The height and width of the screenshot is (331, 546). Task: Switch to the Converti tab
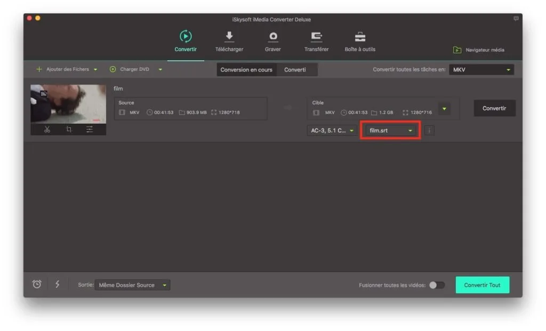tap(295, 70)
